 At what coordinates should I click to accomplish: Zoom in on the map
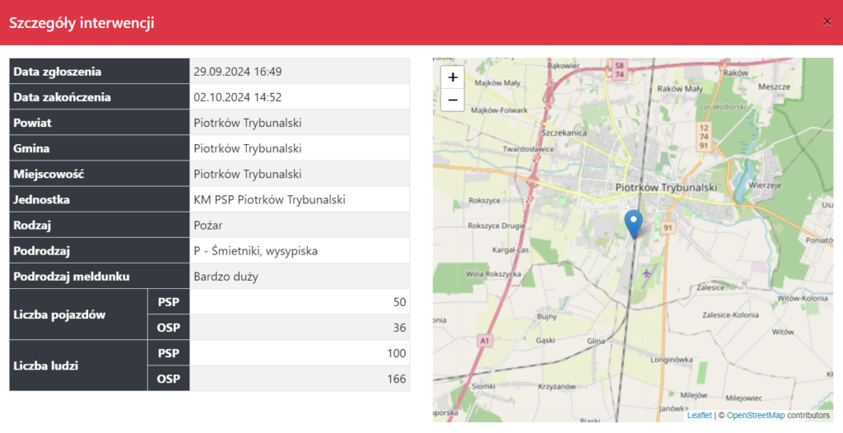pos(453,77)
